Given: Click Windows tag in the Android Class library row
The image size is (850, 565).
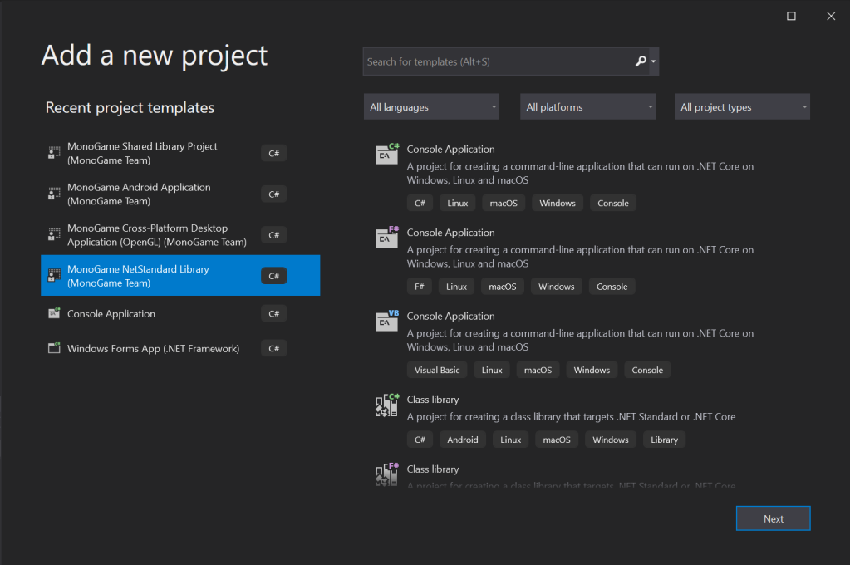Looking at the screenshot, I should tap(611, 440).
